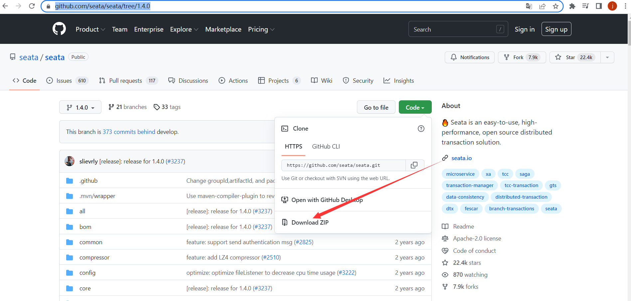Open the seata.io website link

tap(461, 158)
